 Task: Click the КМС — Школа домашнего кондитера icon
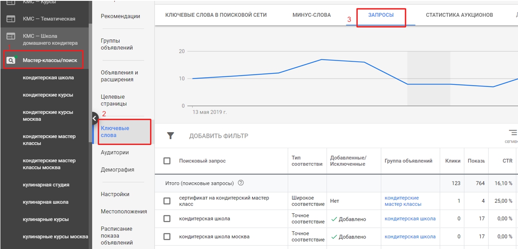[11, 37]
